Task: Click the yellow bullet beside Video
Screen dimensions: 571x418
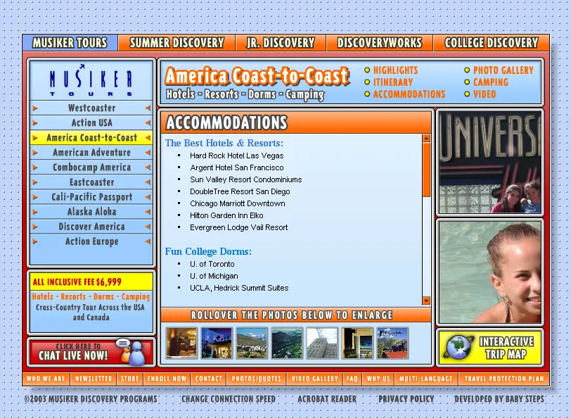Action: [467, 94]
